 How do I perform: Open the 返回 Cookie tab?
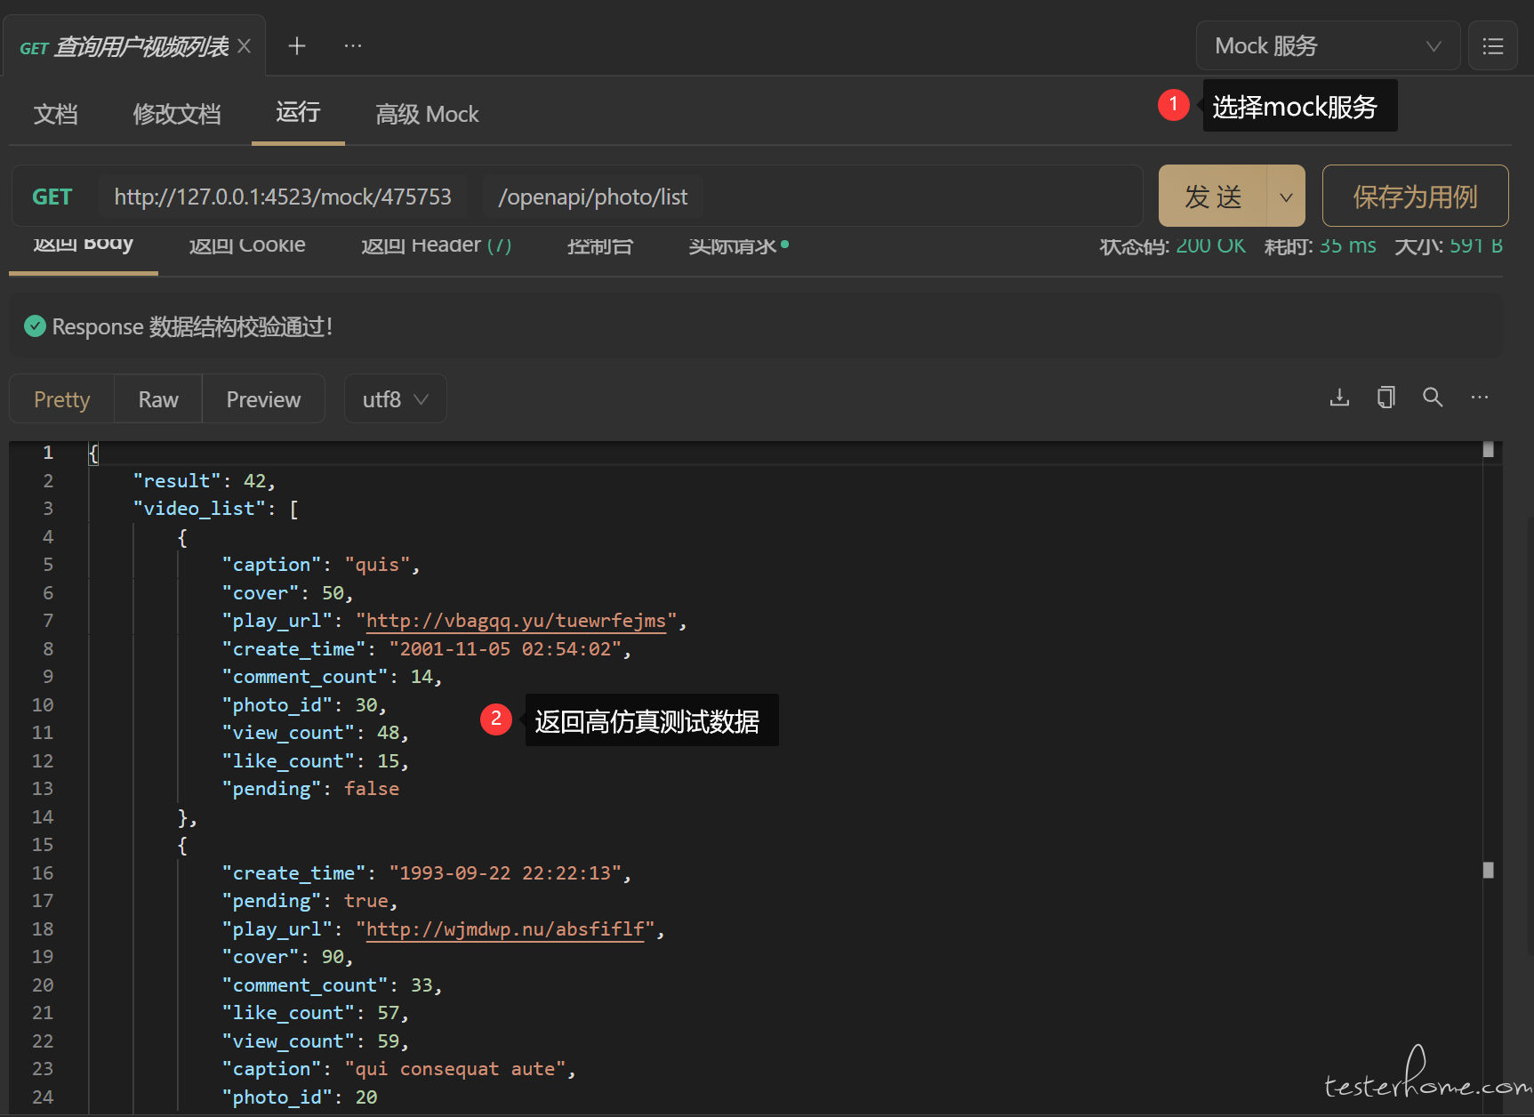click(247, 245)
